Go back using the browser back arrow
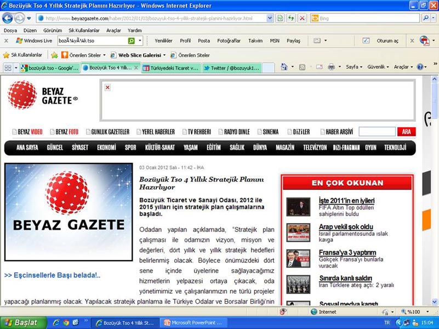This screenshot has height=329, width=439. pyautogui.click(x=8, y=19)
